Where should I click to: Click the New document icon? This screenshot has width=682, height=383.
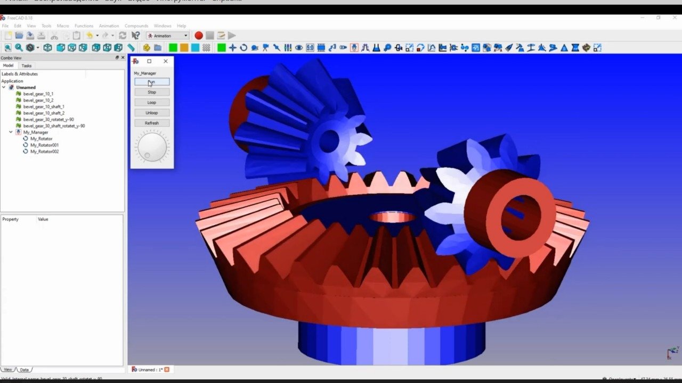(x=8, y=36)
